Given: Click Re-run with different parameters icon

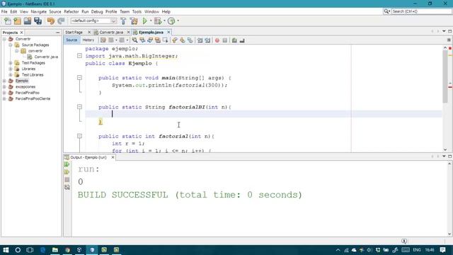Looking at the screenshot, I should coord(67,172).
